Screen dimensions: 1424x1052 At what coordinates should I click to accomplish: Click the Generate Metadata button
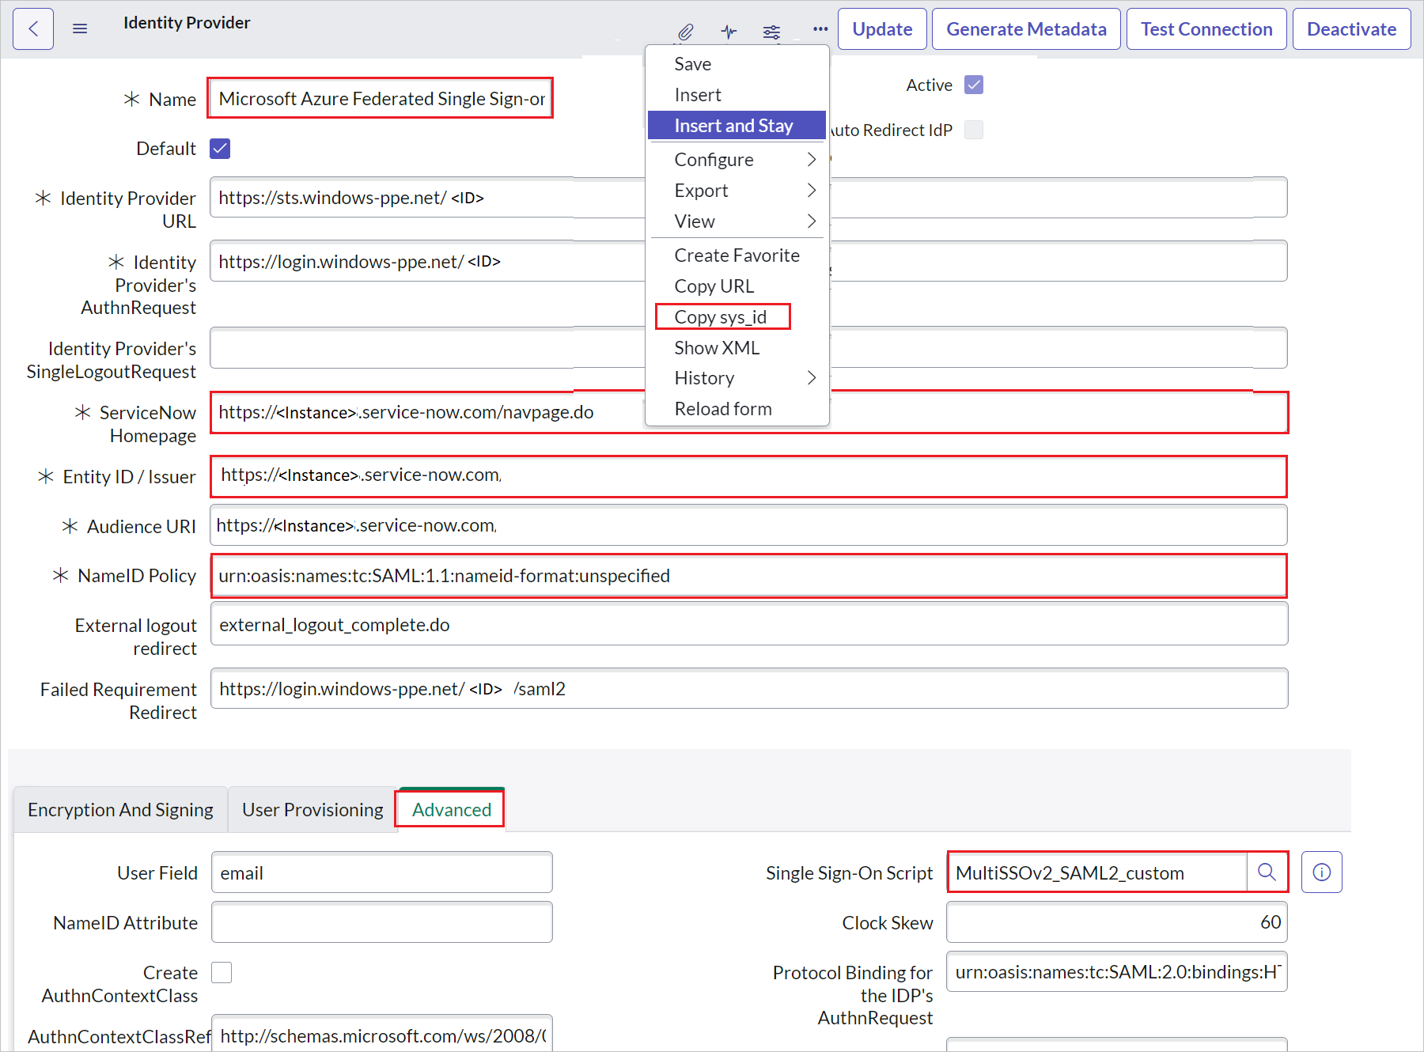coord(1026,28)
